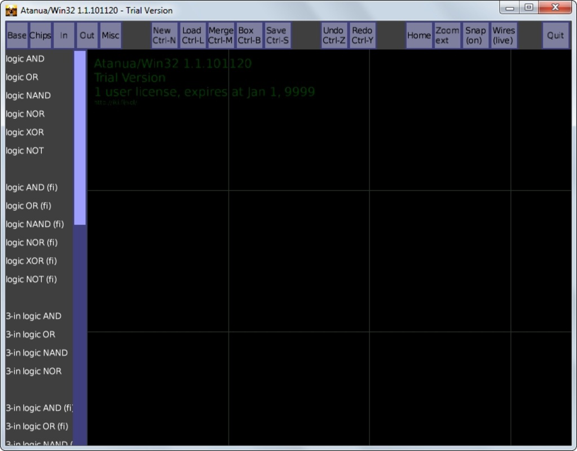Click the Zoom ext button
Viewport: 577px width, 451px height.
click(447, 36)
